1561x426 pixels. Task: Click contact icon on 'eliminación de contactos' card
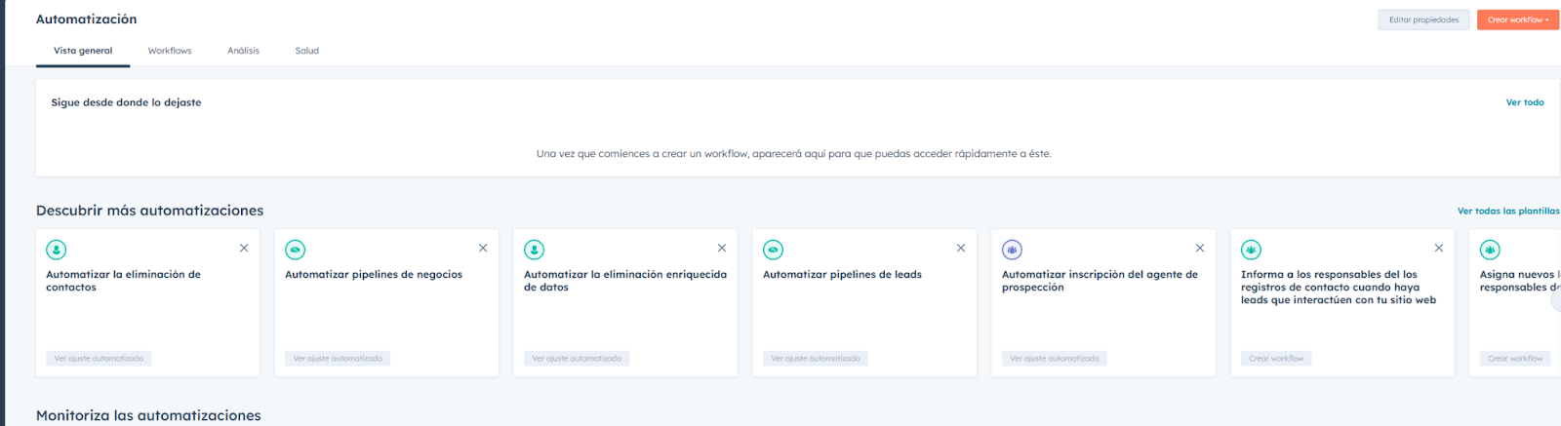(57, 250)
